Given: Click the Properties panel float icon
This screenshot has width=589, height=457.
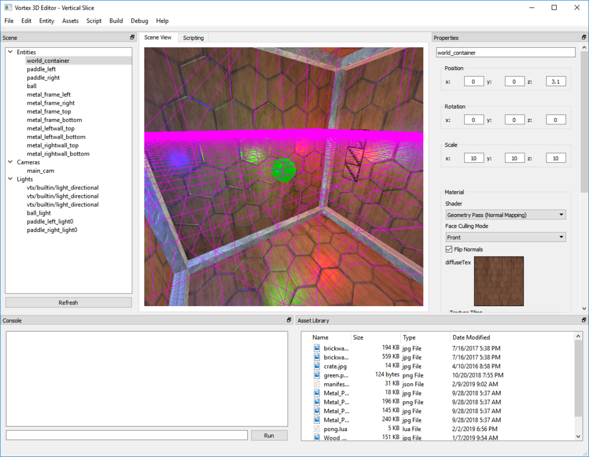Looking at the screenshot, I should click(584, 38).
